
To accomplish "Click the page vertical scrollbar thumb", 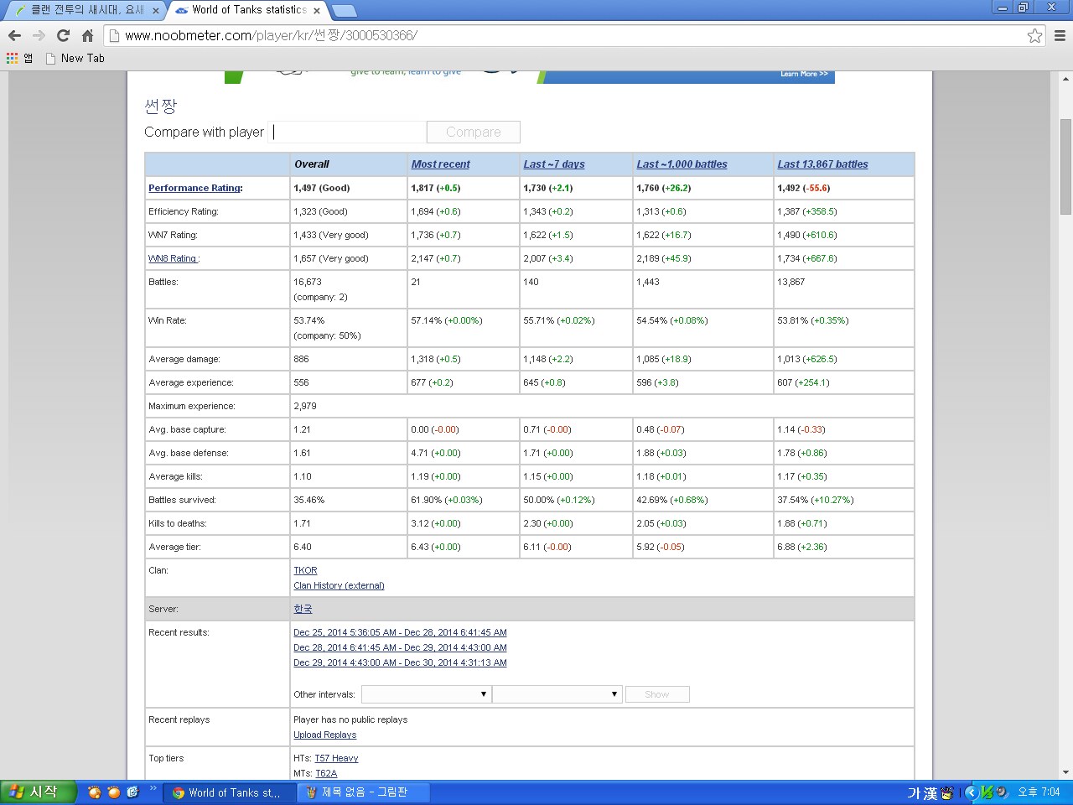I will pyautogui.click(x=1065, y=166).
